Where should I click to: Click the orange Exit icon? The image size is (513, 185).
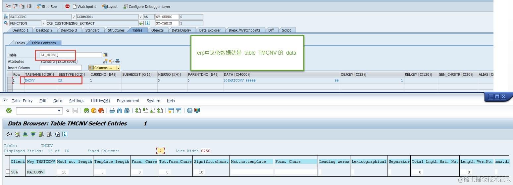[94, 111]
